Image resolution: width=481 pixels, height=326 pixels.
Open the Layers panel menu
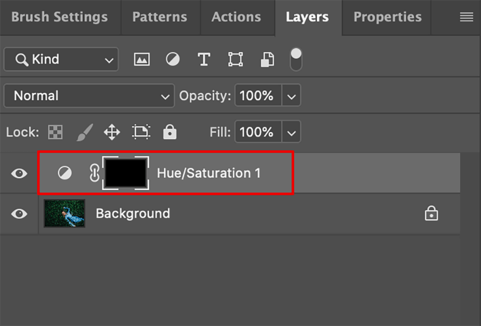click(465, 17)
